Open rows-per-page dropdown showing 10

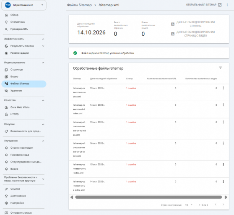click(x=189, y=205)
